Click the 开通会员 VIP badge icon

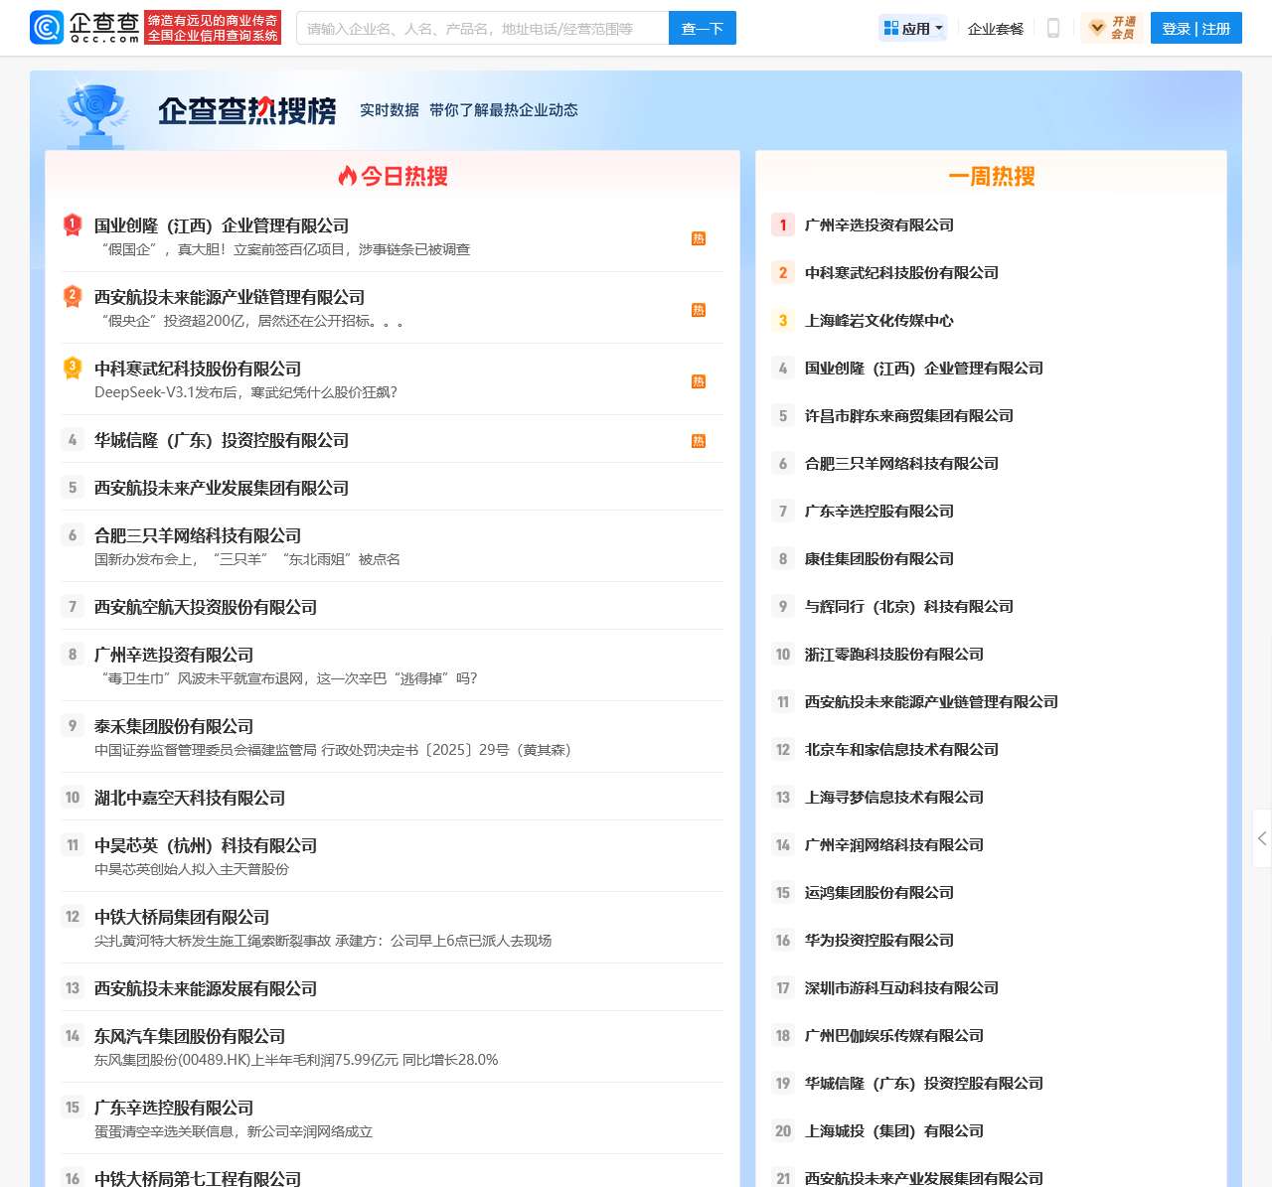(1097, 28)
